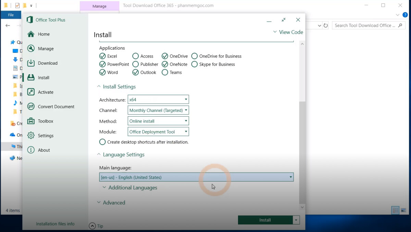Click the Network icon in Explorer navigation pane
The image size is (411, 232).
click(13, 158)
